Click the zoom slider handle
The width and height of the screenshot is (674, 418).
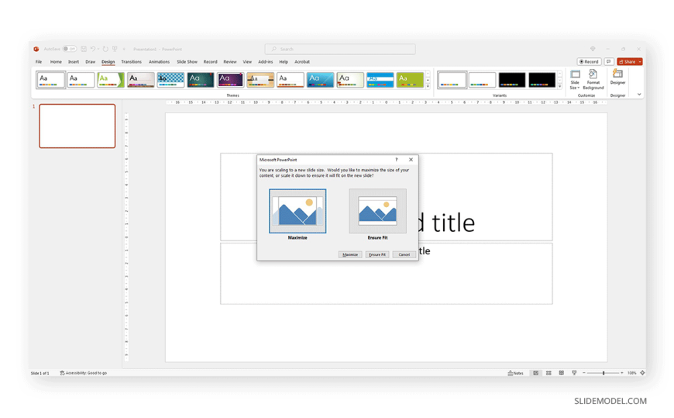[604, 373]
